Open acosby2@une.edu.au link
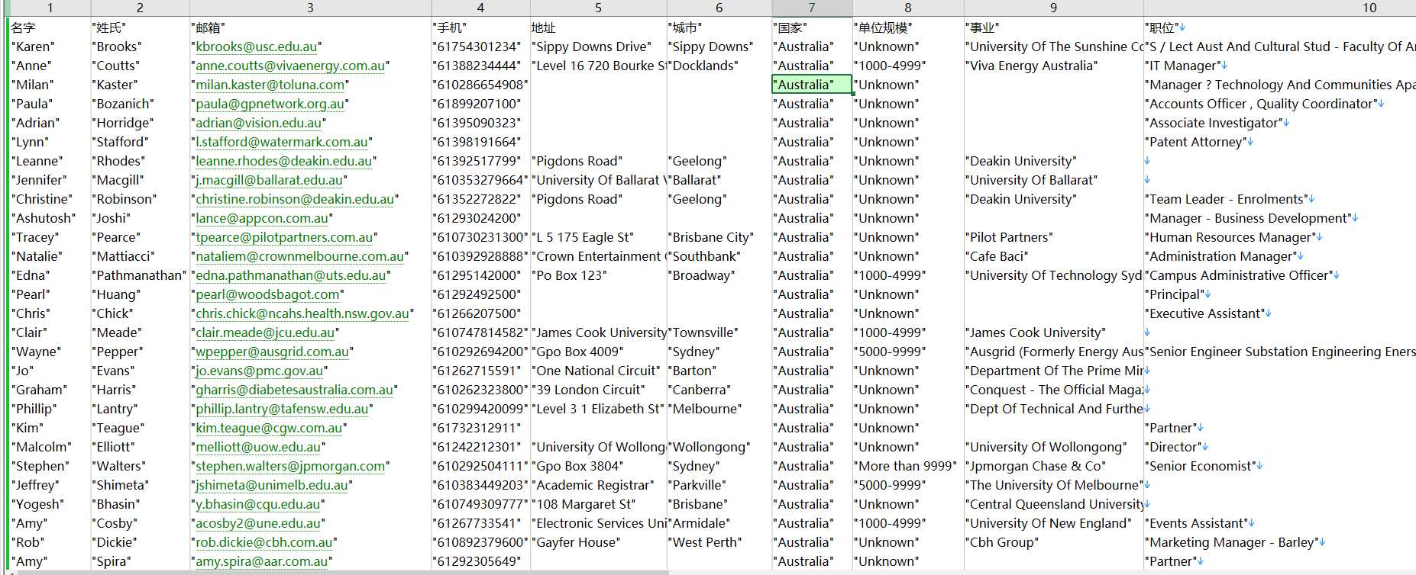This screenshot has width=1416, height=575. [x=258, y=523]
